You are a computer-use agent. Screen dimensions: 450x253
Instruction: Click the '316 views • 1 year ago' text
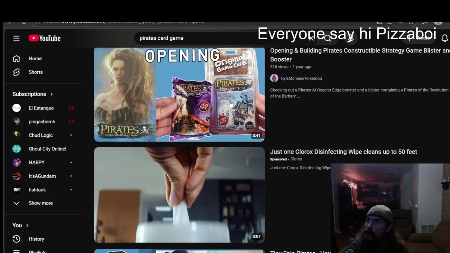pyautogui.click(x=291, y=67)
